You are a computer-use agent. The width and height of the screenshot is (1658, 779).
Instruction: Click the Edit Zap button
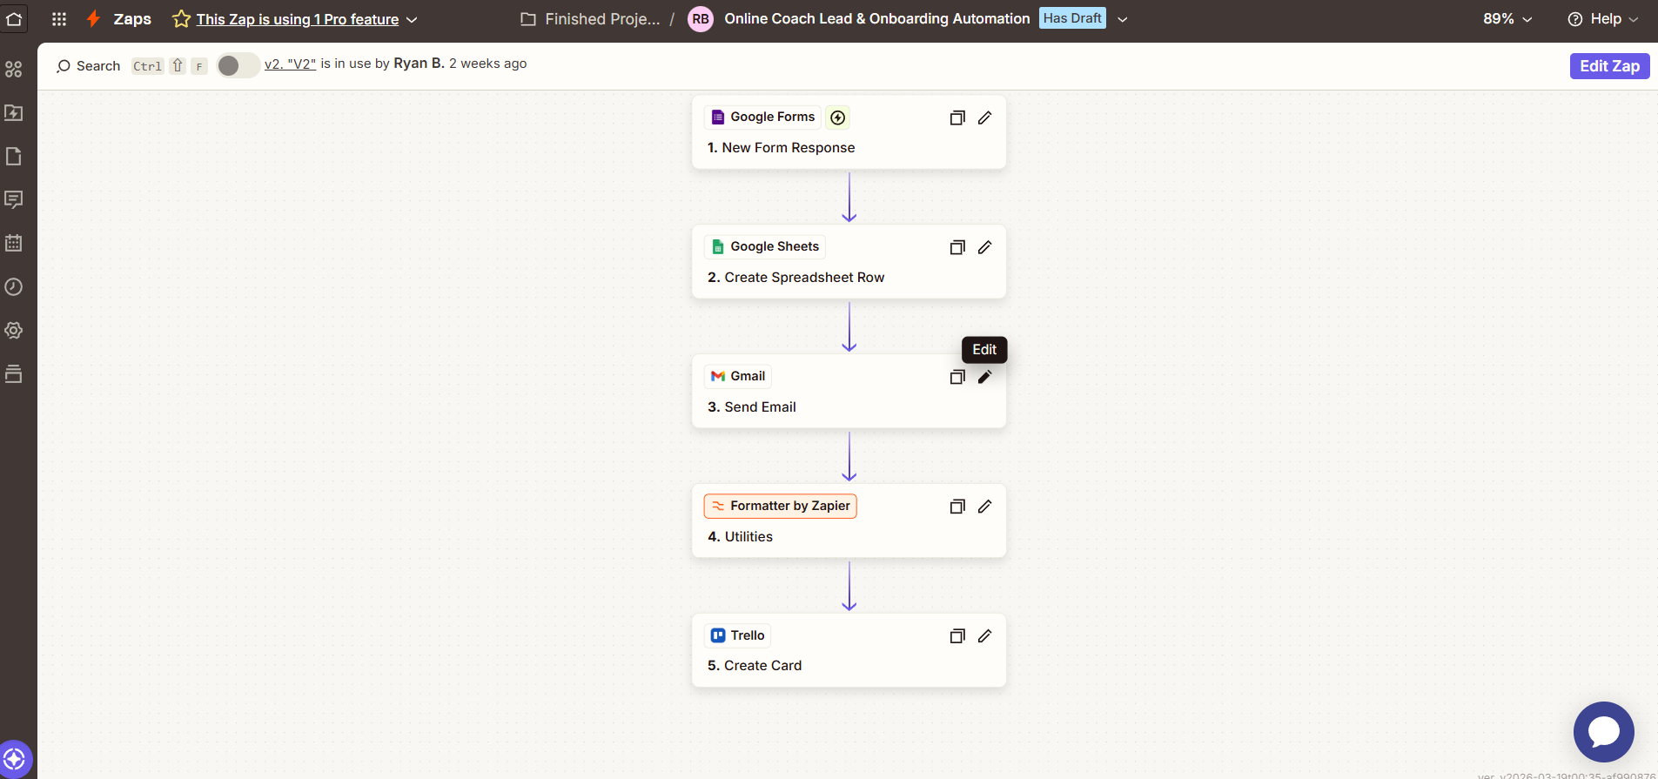[1609, 66]
